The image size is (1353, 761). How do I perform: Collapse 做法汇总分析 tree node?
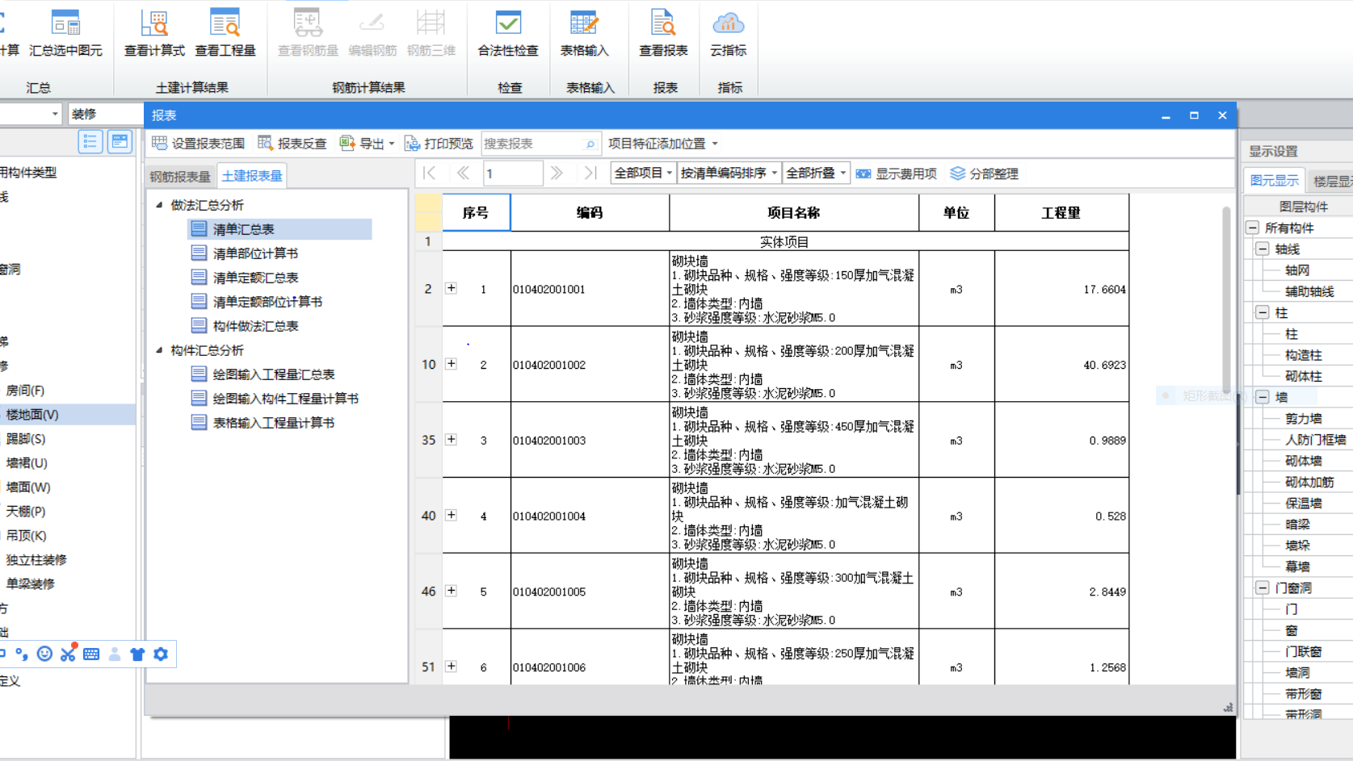(x=159, y=205)
